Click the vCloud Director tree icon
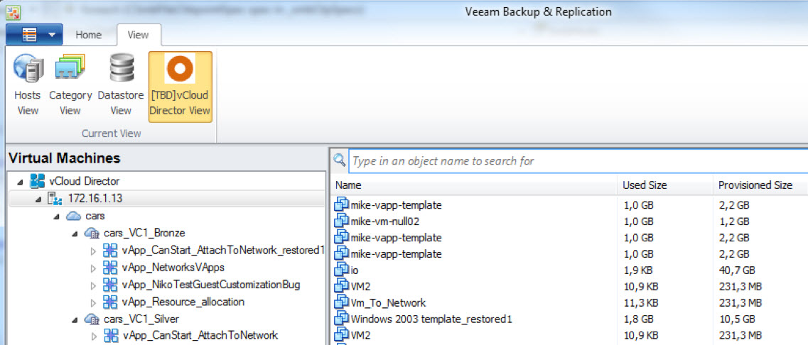The image size is (808, 345). click(x=37, y=181)
